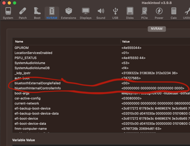
Task: Open the Utilities wrench icon
Action: (187, 13)
